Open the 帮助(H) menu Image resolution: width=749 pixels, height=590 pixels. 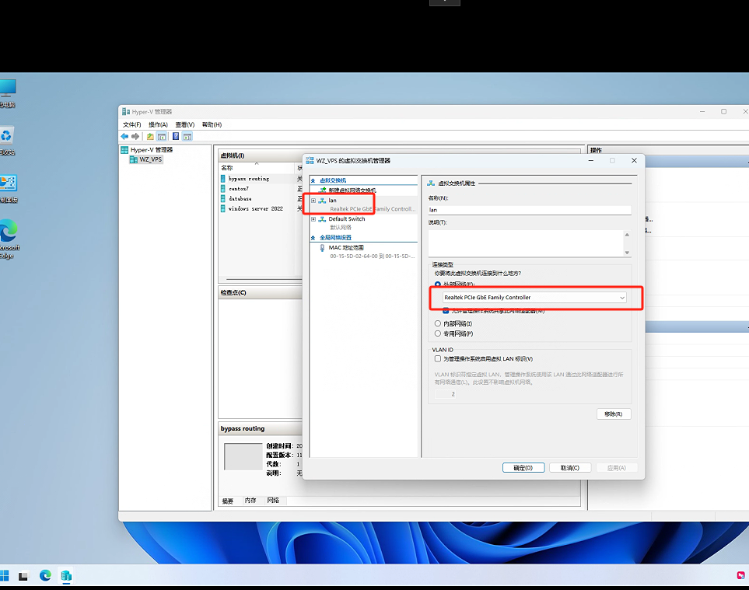(212, 124)
